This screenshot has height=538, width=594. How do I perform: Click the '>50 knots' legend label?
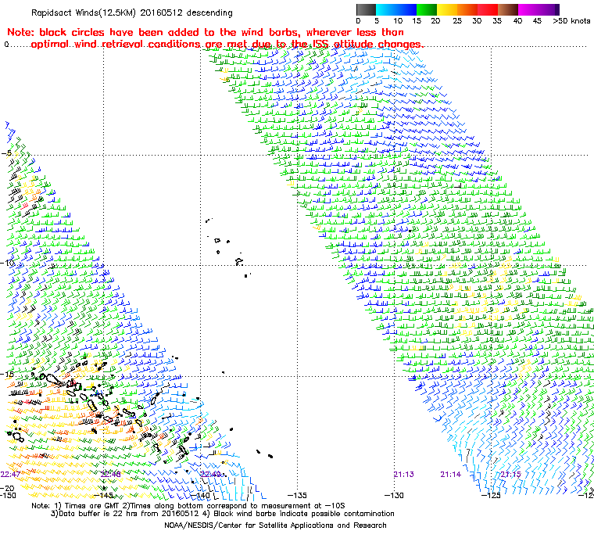tap(571, 21)
